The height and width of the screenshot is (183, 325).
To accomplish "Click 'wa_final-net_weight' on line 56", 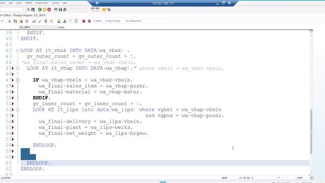I will 68,133.
